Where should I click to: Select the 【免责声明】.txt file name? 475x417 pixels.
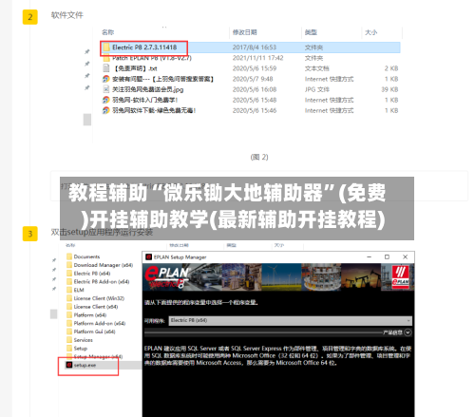pos(135,68)
